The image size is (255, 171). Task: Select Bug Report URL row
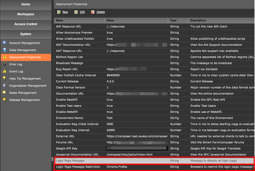[x=154, y=69]
